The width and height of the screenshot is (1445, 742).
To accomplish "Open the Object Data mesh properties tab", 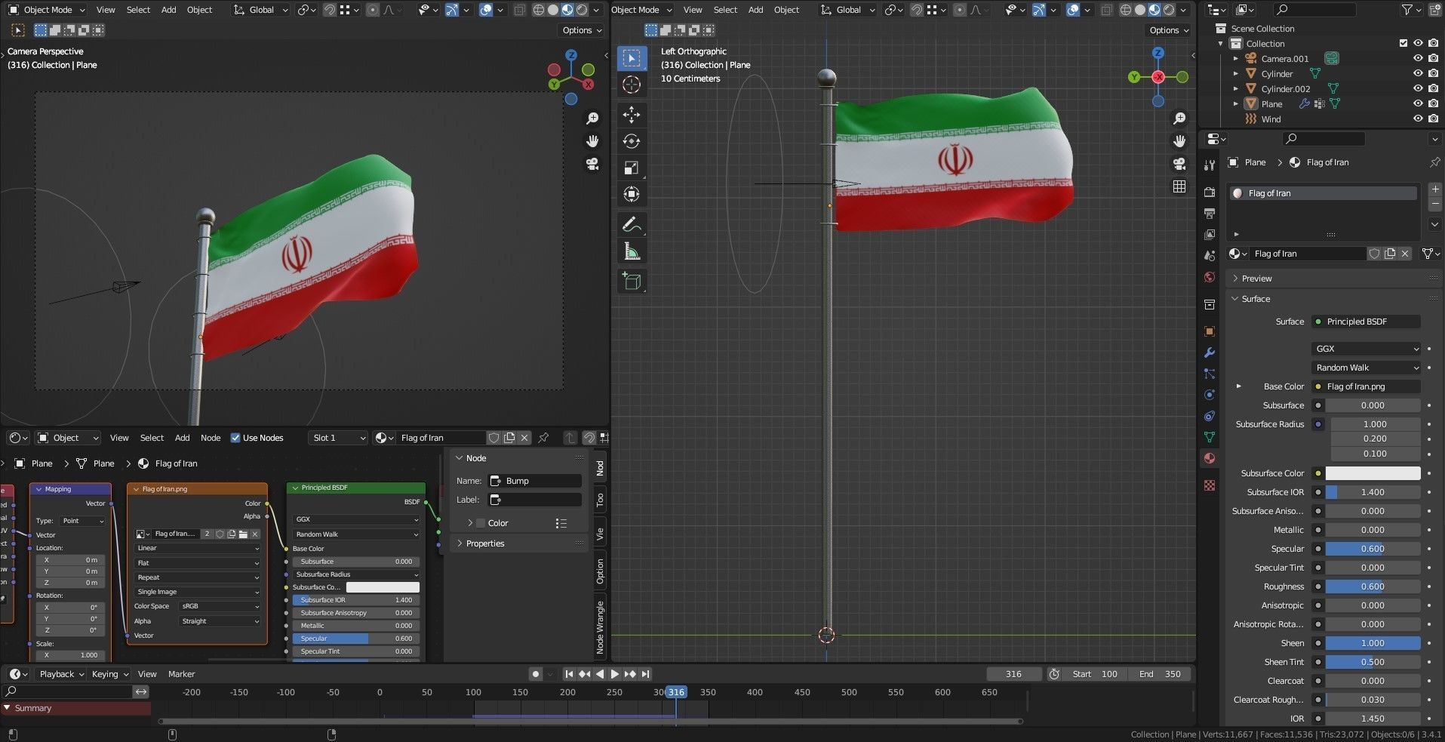I will [x=1210, y=437].
